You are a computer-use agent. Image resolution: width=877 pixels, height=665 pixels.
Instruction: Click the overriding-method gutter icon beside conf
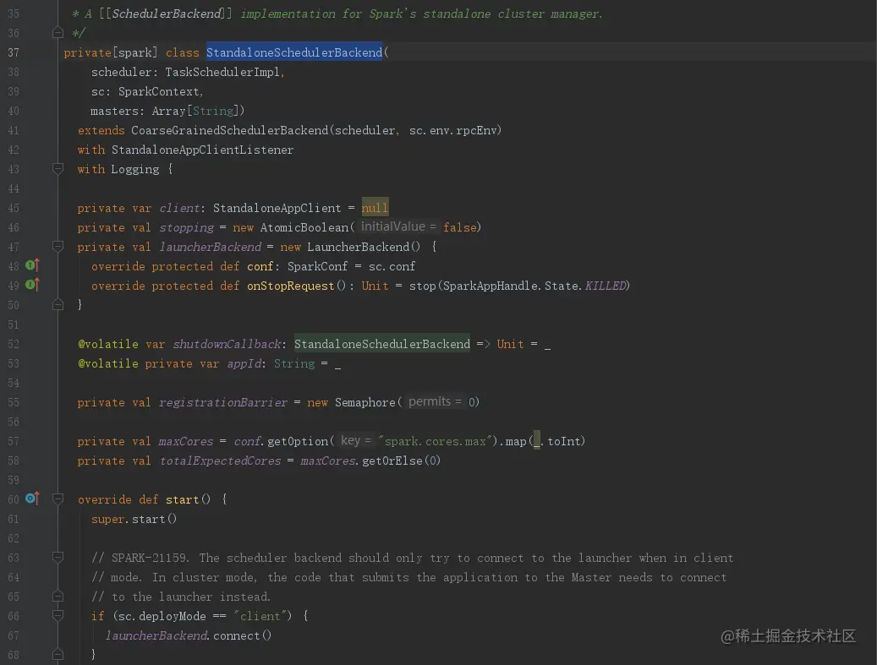coord(30,265)
